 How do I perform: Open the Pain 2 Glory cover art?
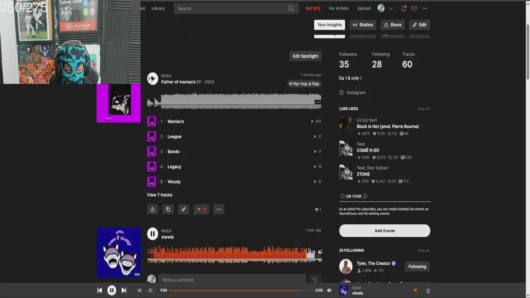pos(118,252)
